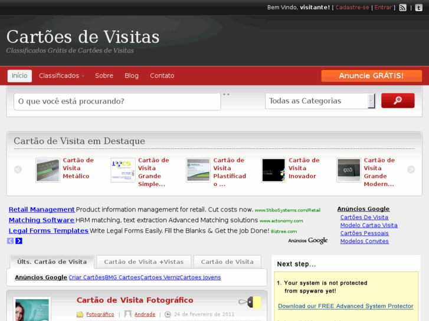Click the Cartões Pessoais ad link

tap(365, 233)
